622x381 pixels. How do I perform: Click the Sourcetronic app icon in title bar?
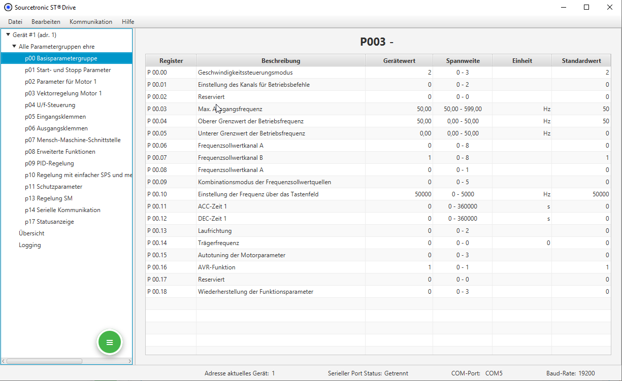pyautogui.click(x=8, y=8)
